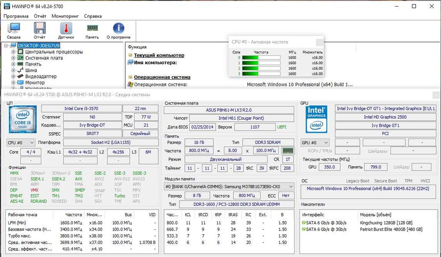Click Core 3 frequency bar
Image resolution: width=441 pixels, height=257 pixels.
[x=261, y=74]
